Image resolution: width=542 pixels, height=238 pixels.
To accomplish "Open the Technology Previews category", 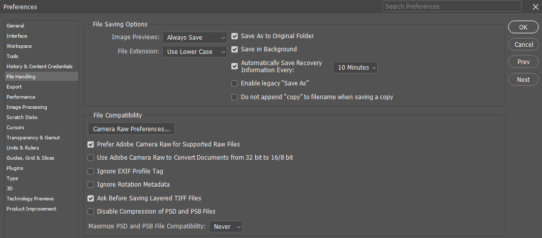I will (x=30, y=198).
